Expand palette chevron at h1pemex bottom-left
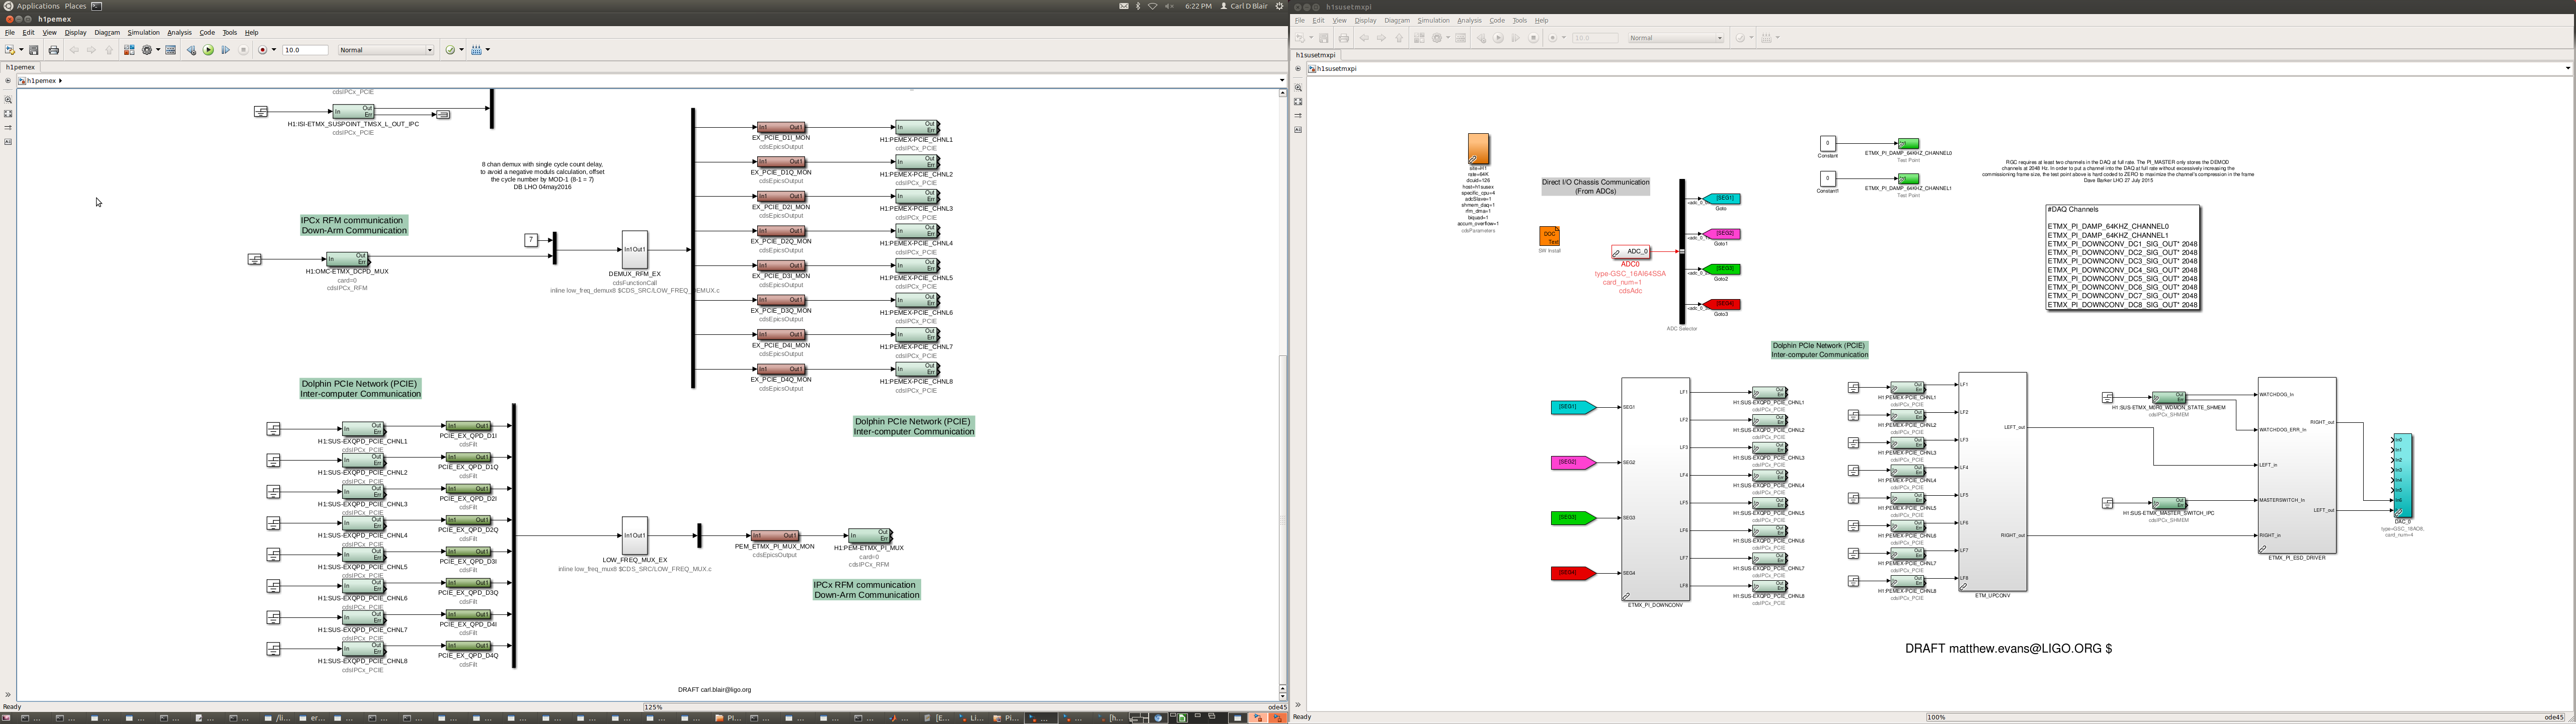 8,694
